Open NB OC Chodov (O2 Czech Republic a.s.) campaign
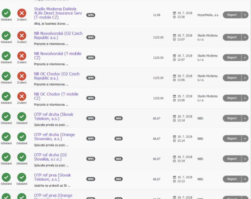This screenshot has height=199, width=251. [57, 76]
